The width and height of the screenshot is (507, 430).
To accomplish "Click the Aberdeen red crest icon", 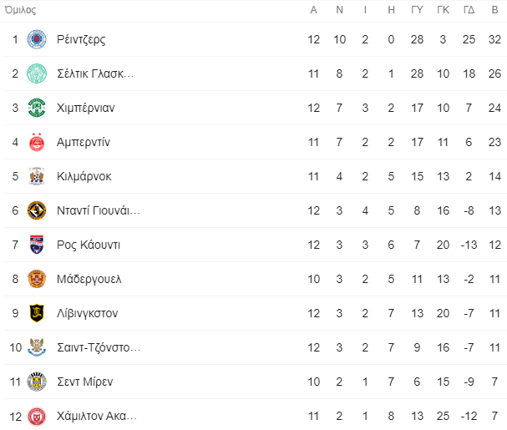I will pyautogui.click(x=37, y=142).
